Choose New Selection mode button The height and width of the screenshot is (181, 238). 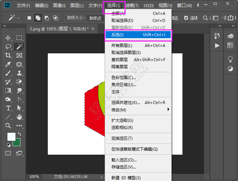click(29, 18)
